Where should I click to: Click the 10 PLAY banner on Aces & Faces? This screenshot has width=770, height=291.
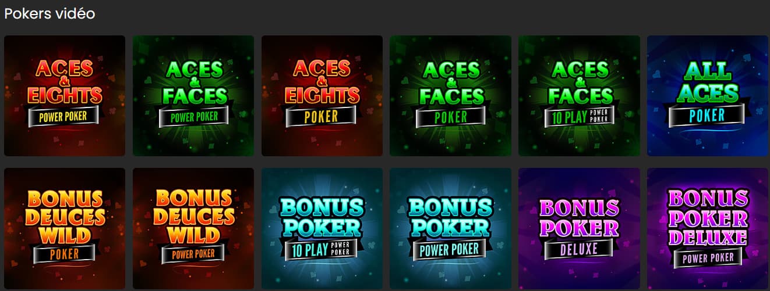580,116
